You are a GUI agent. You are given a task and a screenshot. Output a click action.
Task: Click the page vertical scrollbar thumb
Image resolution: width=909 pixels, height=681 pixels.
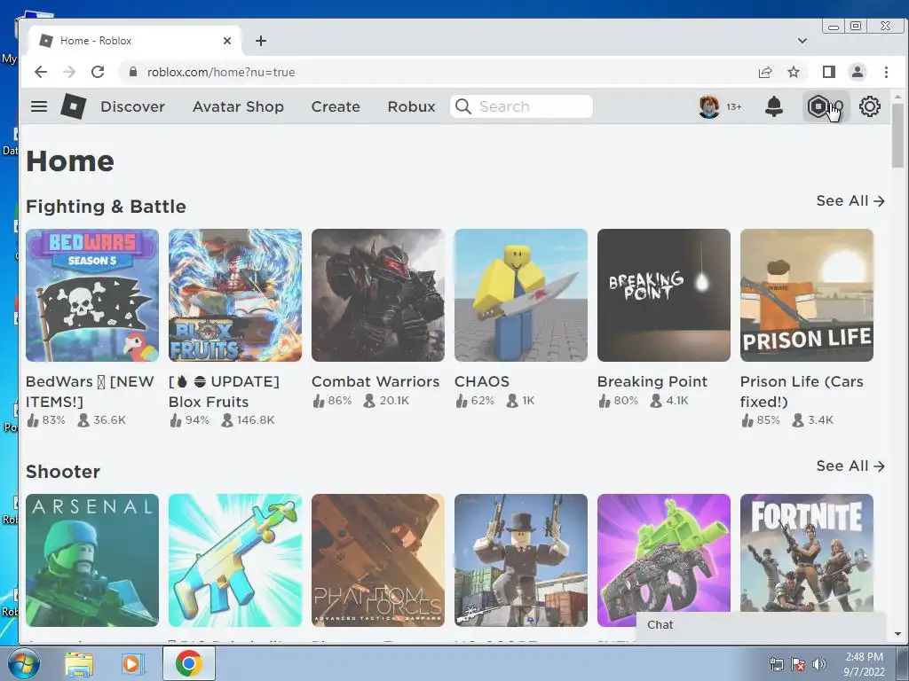897,135
